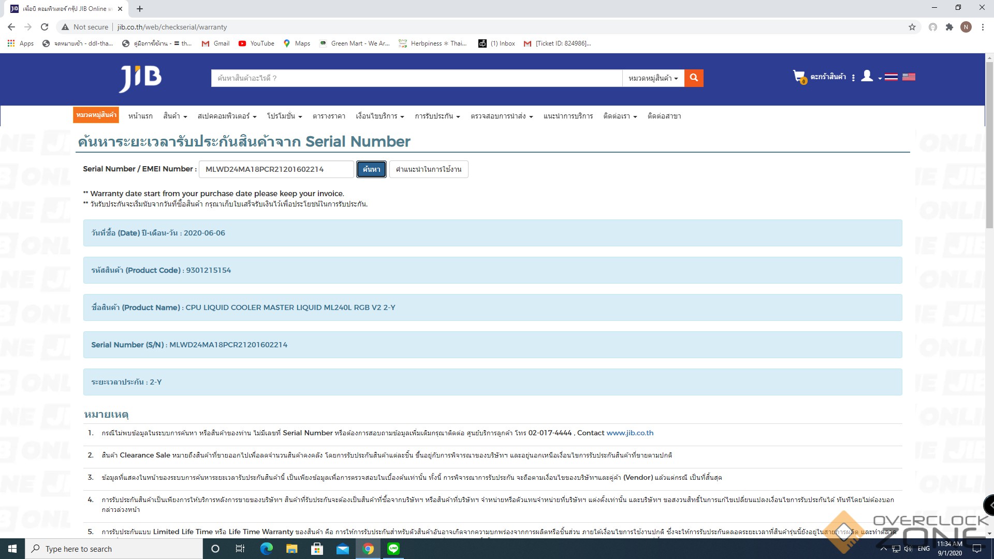Open LINE app in taskbar
The width and height of the screenshot is (994, 559).
393,549
